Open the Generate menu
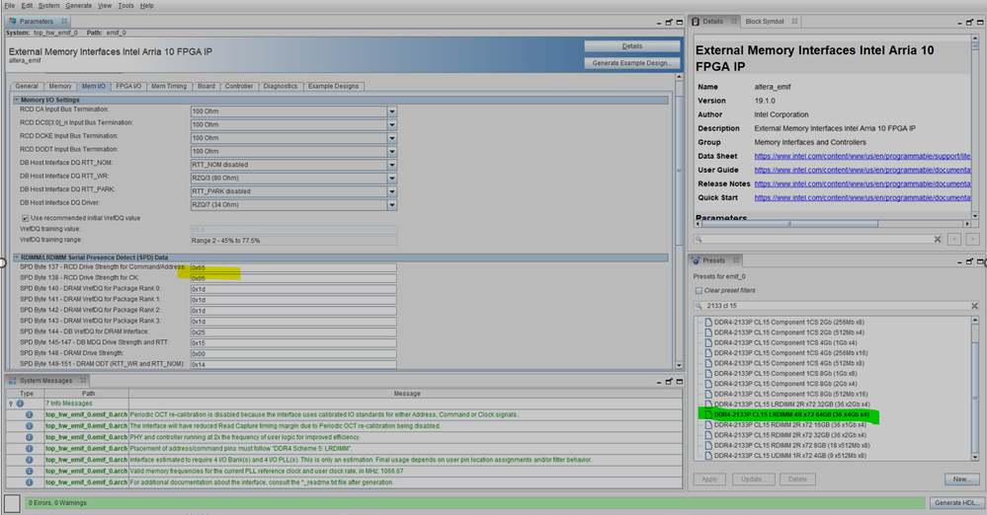987x515 pixels. (x=78, y=6)
